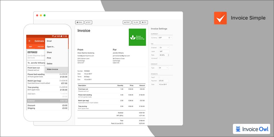Click the Email toolbar button
Screen dimensions: 274x137
[79, 22]
